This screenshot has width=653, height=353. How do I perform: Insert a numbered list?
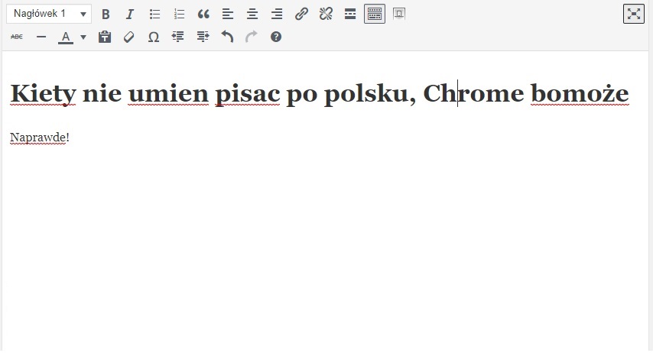[x=179, y=14]
